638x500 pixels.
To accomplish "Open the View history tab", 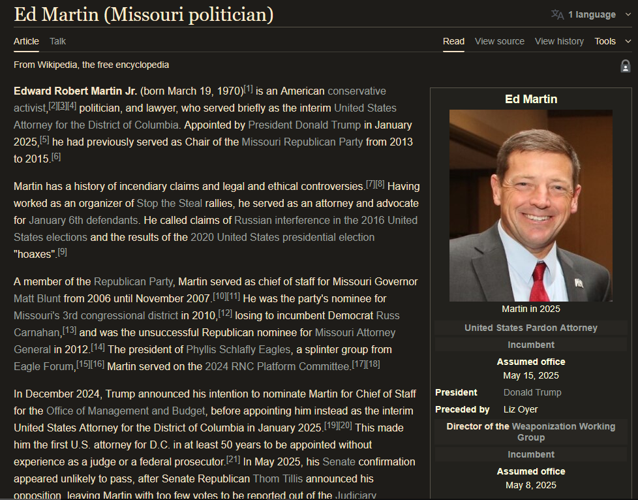I will pos(560,41).
